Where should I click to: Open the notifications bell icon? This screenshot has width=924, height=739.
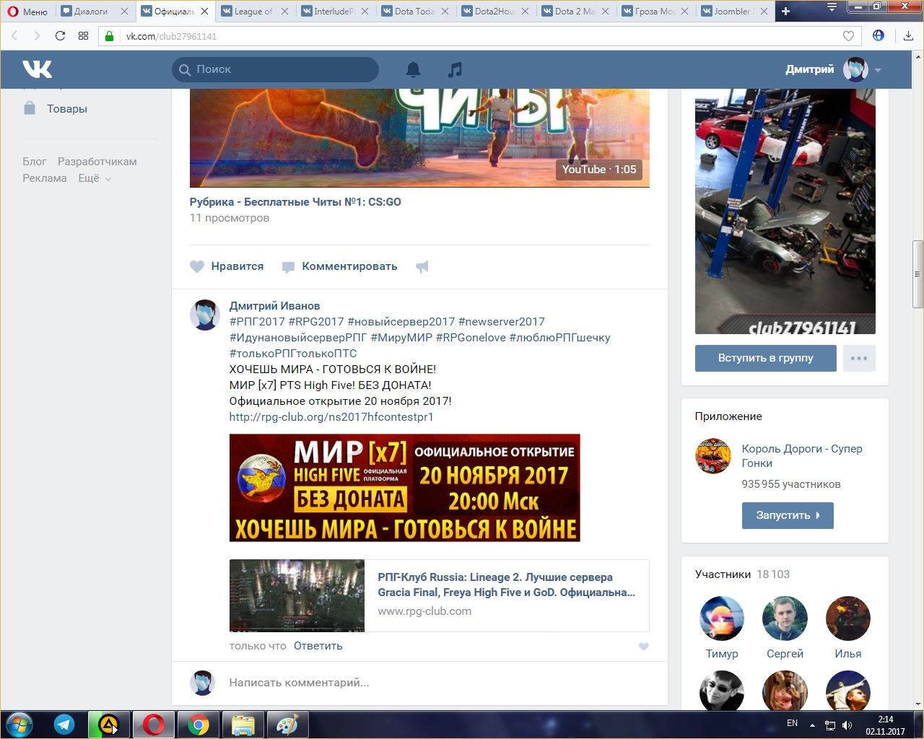tap(413, 69)
